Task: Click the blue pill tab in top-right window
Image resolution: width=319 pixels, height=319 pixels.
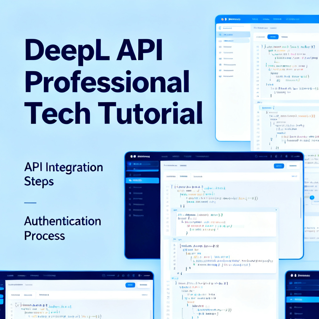Action: coord(273,37)
